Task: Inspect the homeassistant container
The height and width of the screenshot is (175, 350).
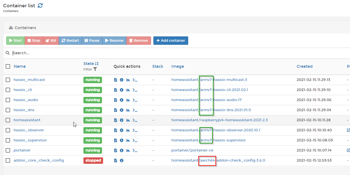Action: [x=121, y=120]
